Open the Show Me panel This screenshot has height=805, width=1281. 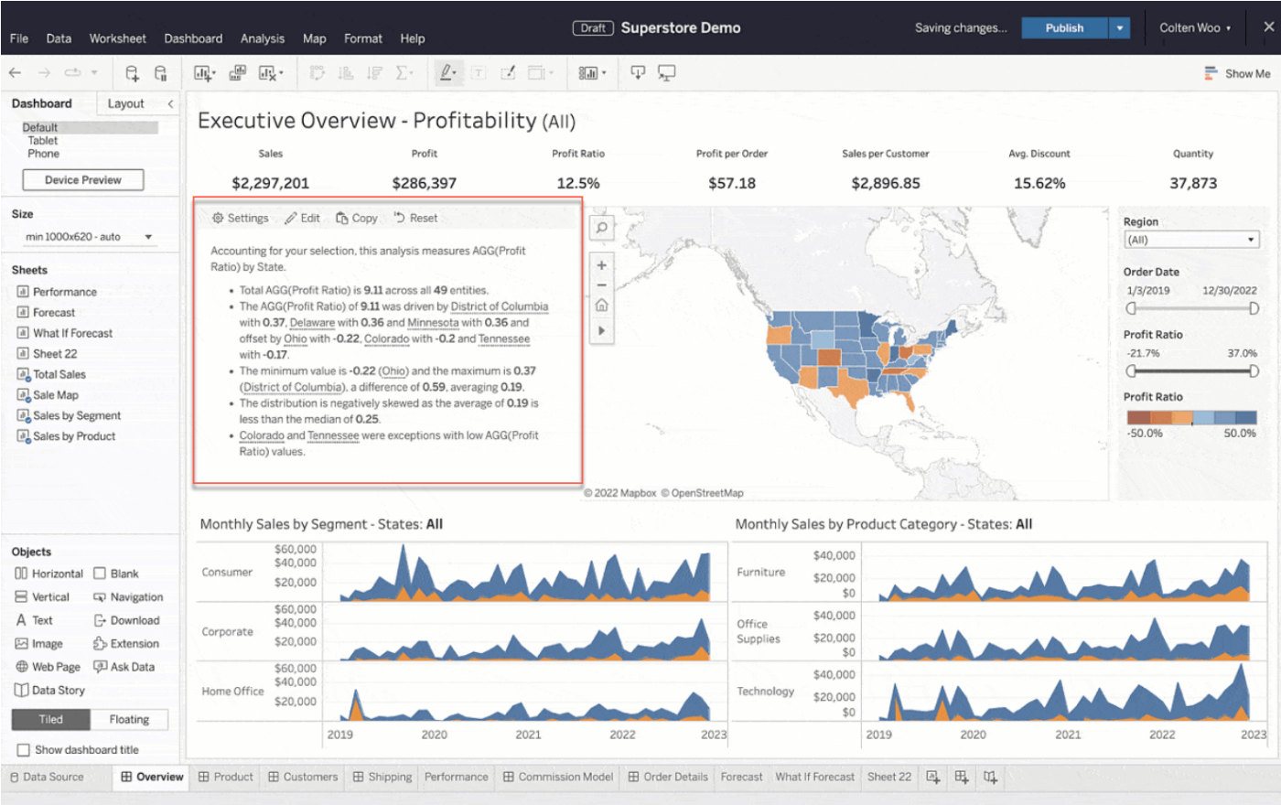1237,73
